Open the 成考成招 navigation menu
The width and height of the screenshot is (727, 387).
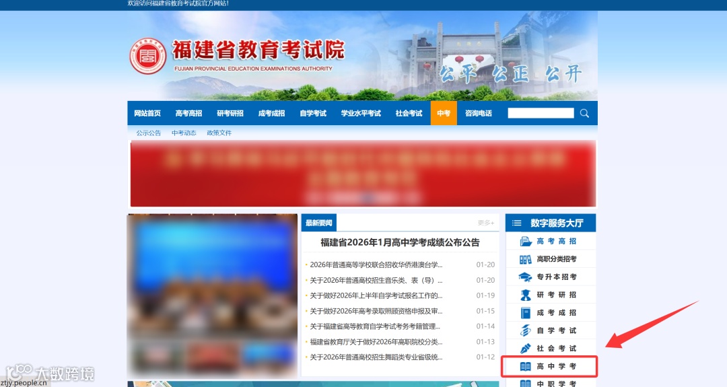271,113
